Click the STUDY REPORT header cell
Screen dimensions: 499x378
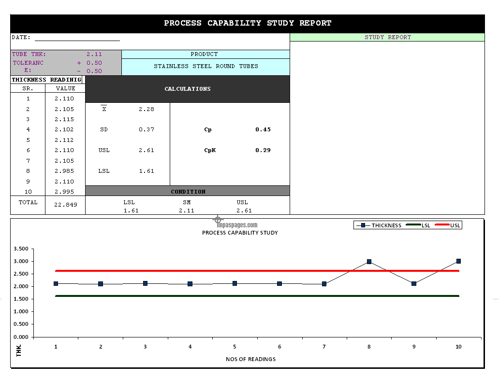coord(387,37)
